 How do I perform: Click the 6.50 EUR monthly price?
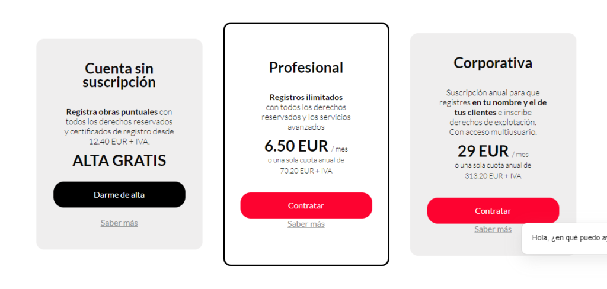[296, 146]
